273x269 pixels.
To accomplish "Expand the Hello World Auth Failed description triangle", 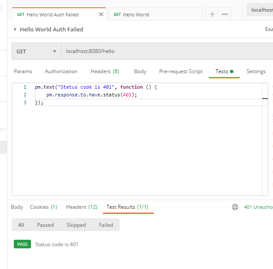I will click(15, 29).
